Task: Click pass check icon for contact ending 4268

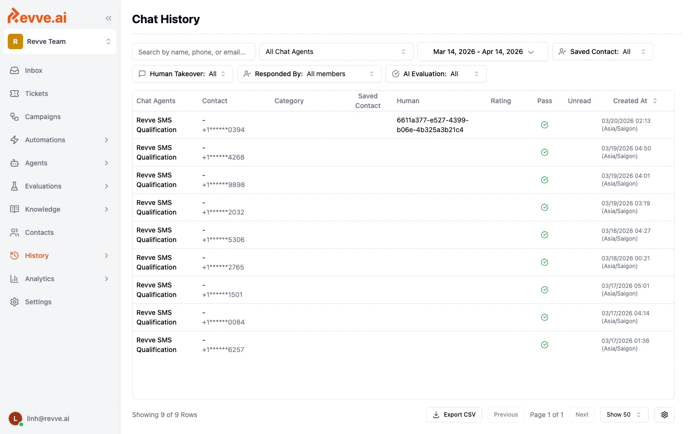Action: click(x=545, y=152)
